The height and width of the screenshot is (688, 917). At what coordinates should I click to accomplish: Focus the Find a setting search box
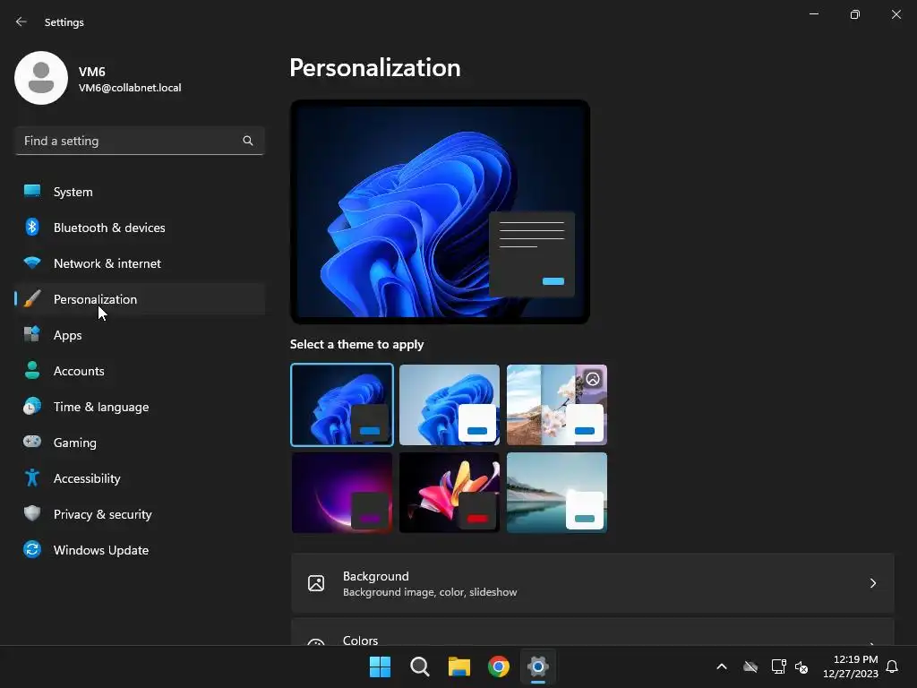(x=140, y=141)
